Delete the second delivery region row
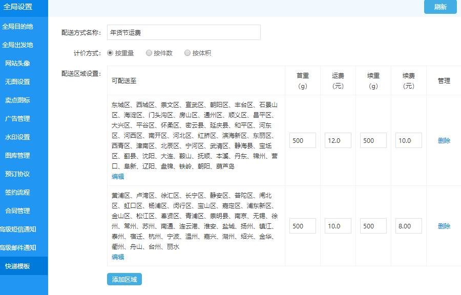 (x=444, y=226)
